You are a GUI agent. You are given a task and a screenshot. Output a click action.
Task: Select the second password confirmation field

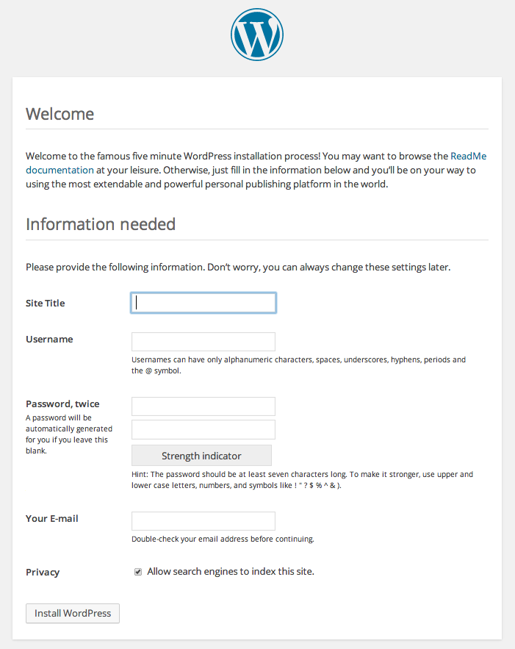point(203,430)
